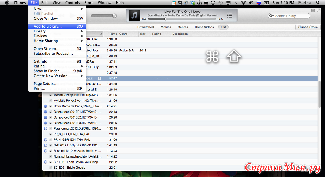
Task: Switch to the Genres view tab
Action: click(x=183, y=27)
